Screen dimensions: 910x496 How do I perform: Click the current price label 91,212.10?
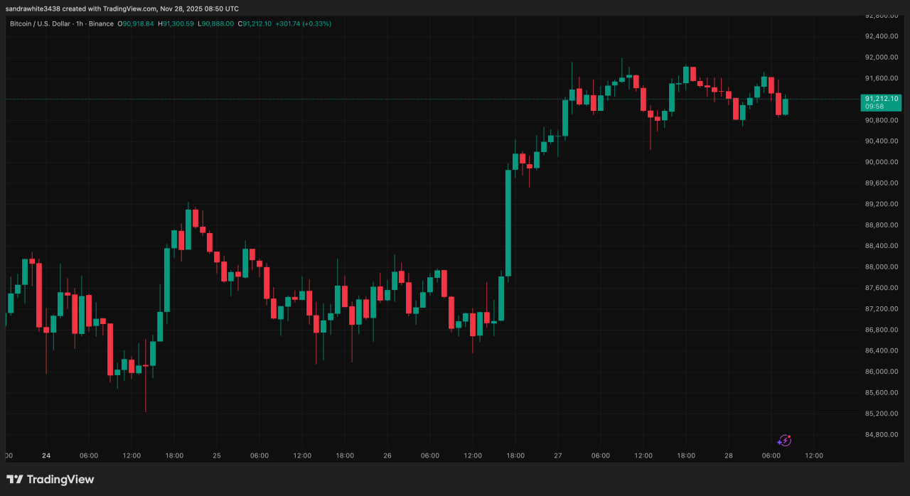[882, 99]
